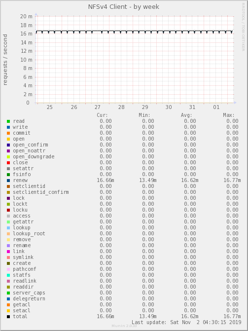This screenshot has width=248, height=331.
Task: Click the black total line in graph
Action: [x=135, y=31]
